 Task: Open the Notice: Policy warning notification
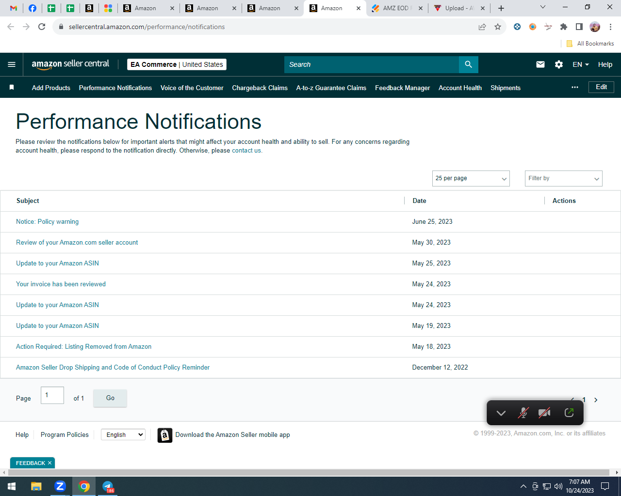(47, 222)
